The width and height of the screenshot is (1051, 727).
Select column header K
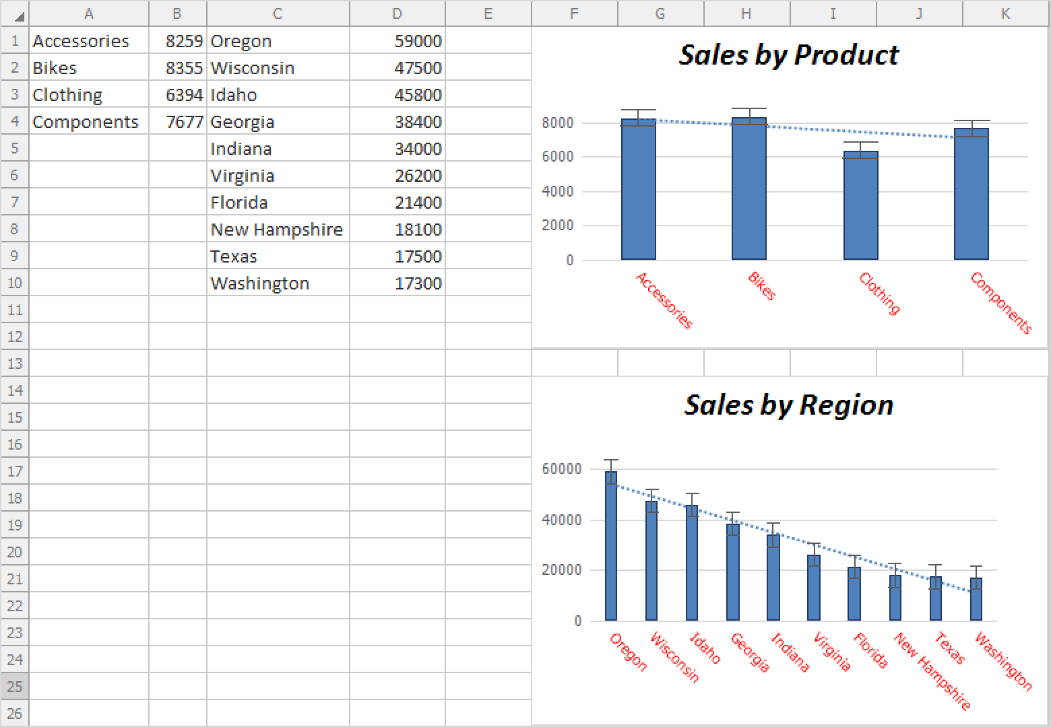[1005, 13]
